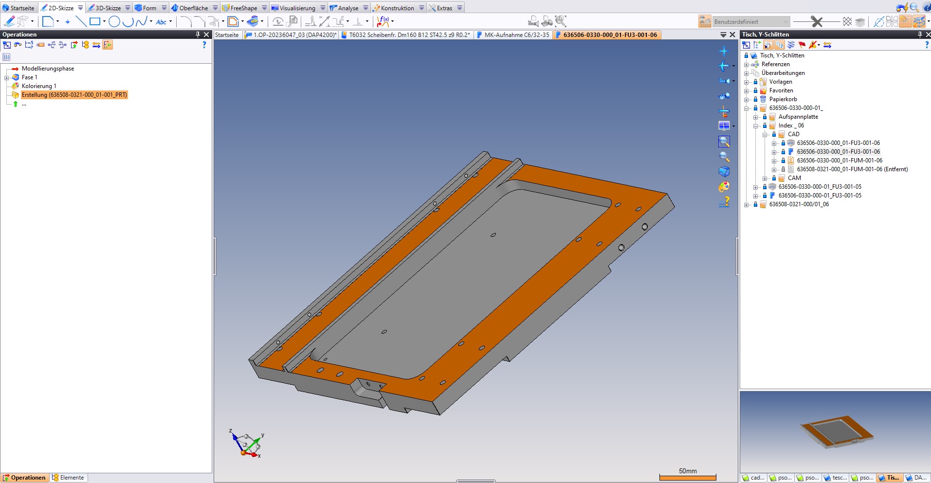
Task: Switch to MK-Aufnahme C6/32-35 document tab
Action: point(516,35)
